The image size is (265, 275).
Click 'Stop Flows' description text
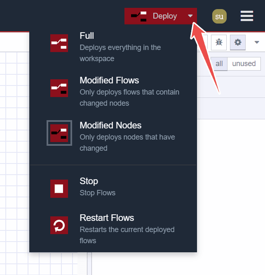[x=98, y=193]
